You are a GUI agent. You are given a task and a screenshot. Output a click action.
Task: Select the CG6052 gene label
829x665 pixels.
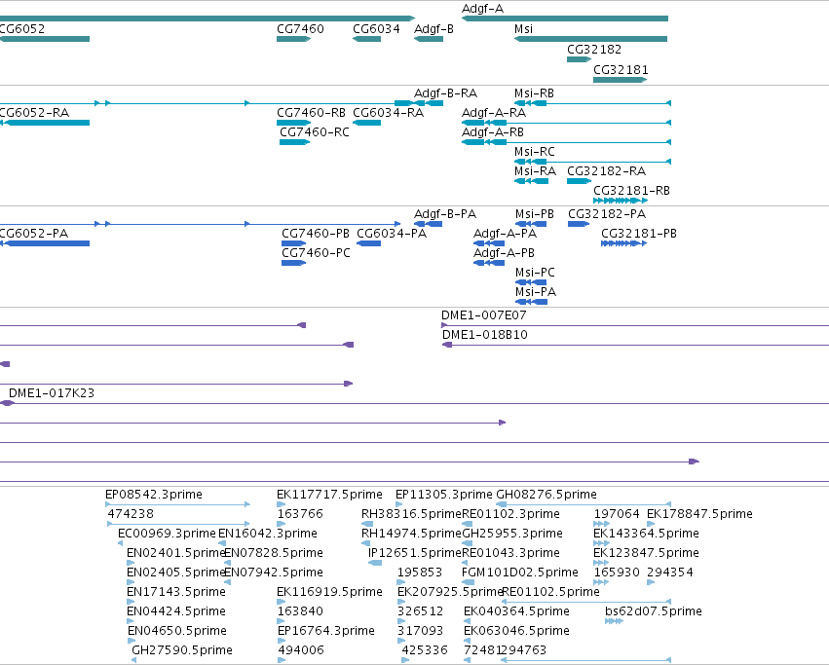(x=22, y=29)
